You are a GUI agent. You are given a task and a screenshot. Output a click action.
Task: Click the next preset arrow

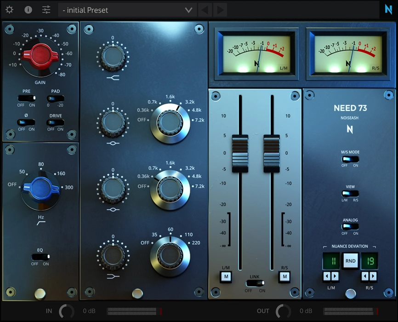pyautogui.click(x=220, y=10)
